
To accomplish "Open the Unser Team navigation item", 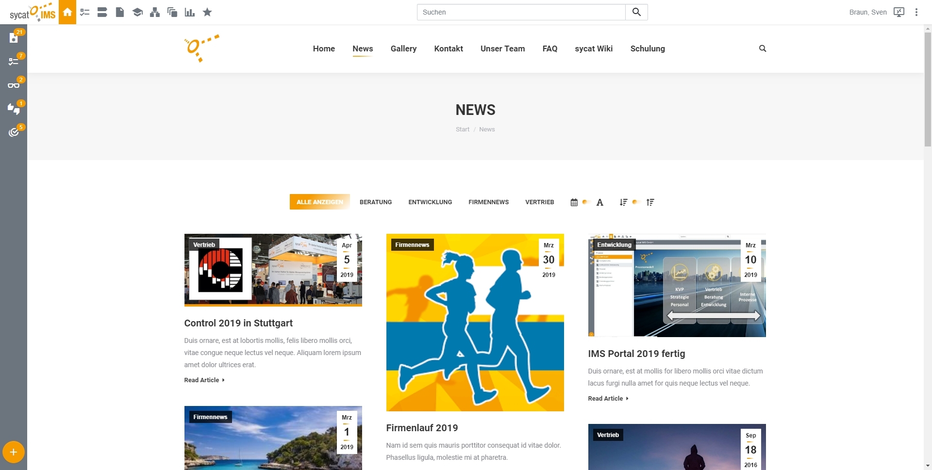I will point(502,49).
